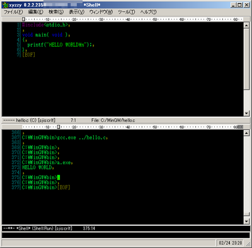Click the hello.c pane scrollbar thumb

[246, 59]
